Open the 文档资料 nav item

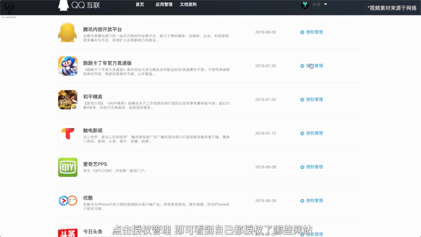pyautogui.click(x=188, y=5)
